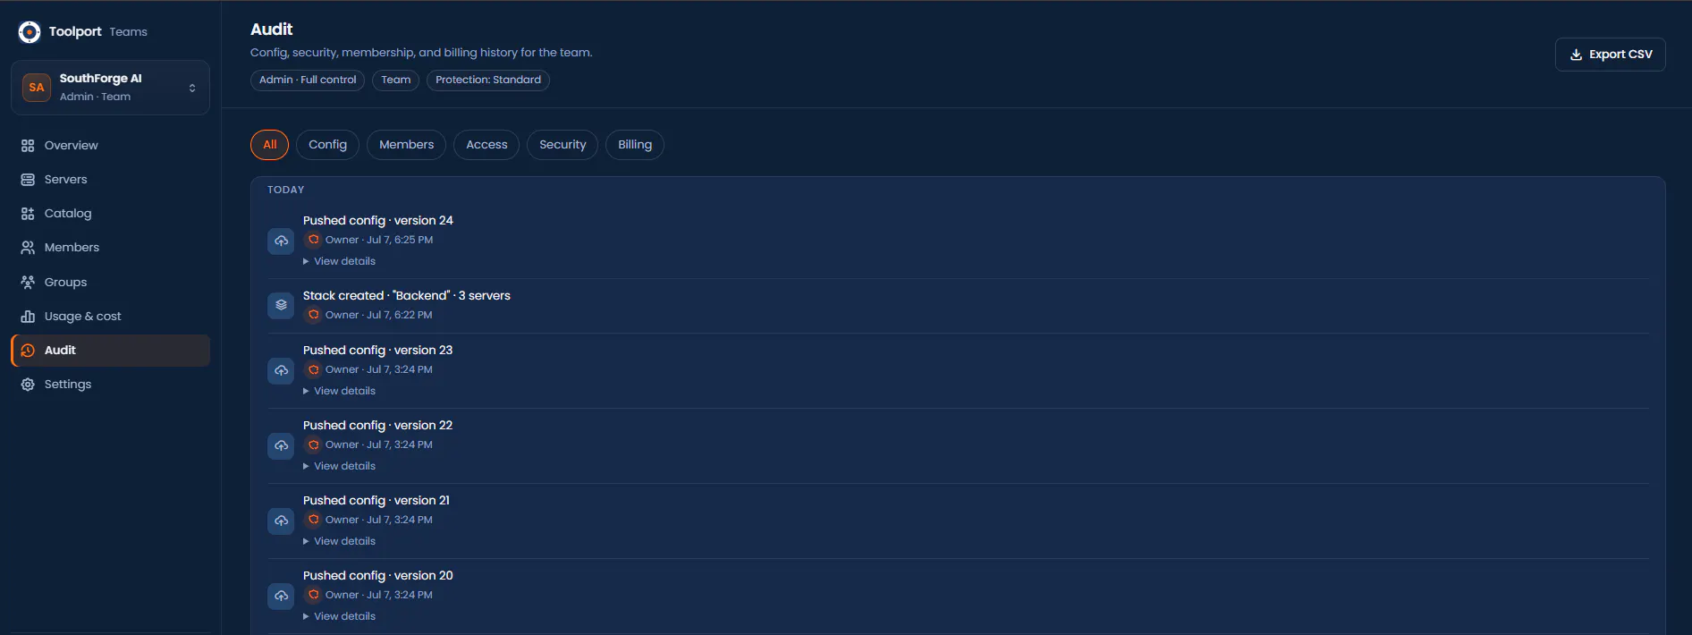Open the SouthForge AI team switcher chevron
The width and height of the screenshot is (1692, 635).
point(192,88)
